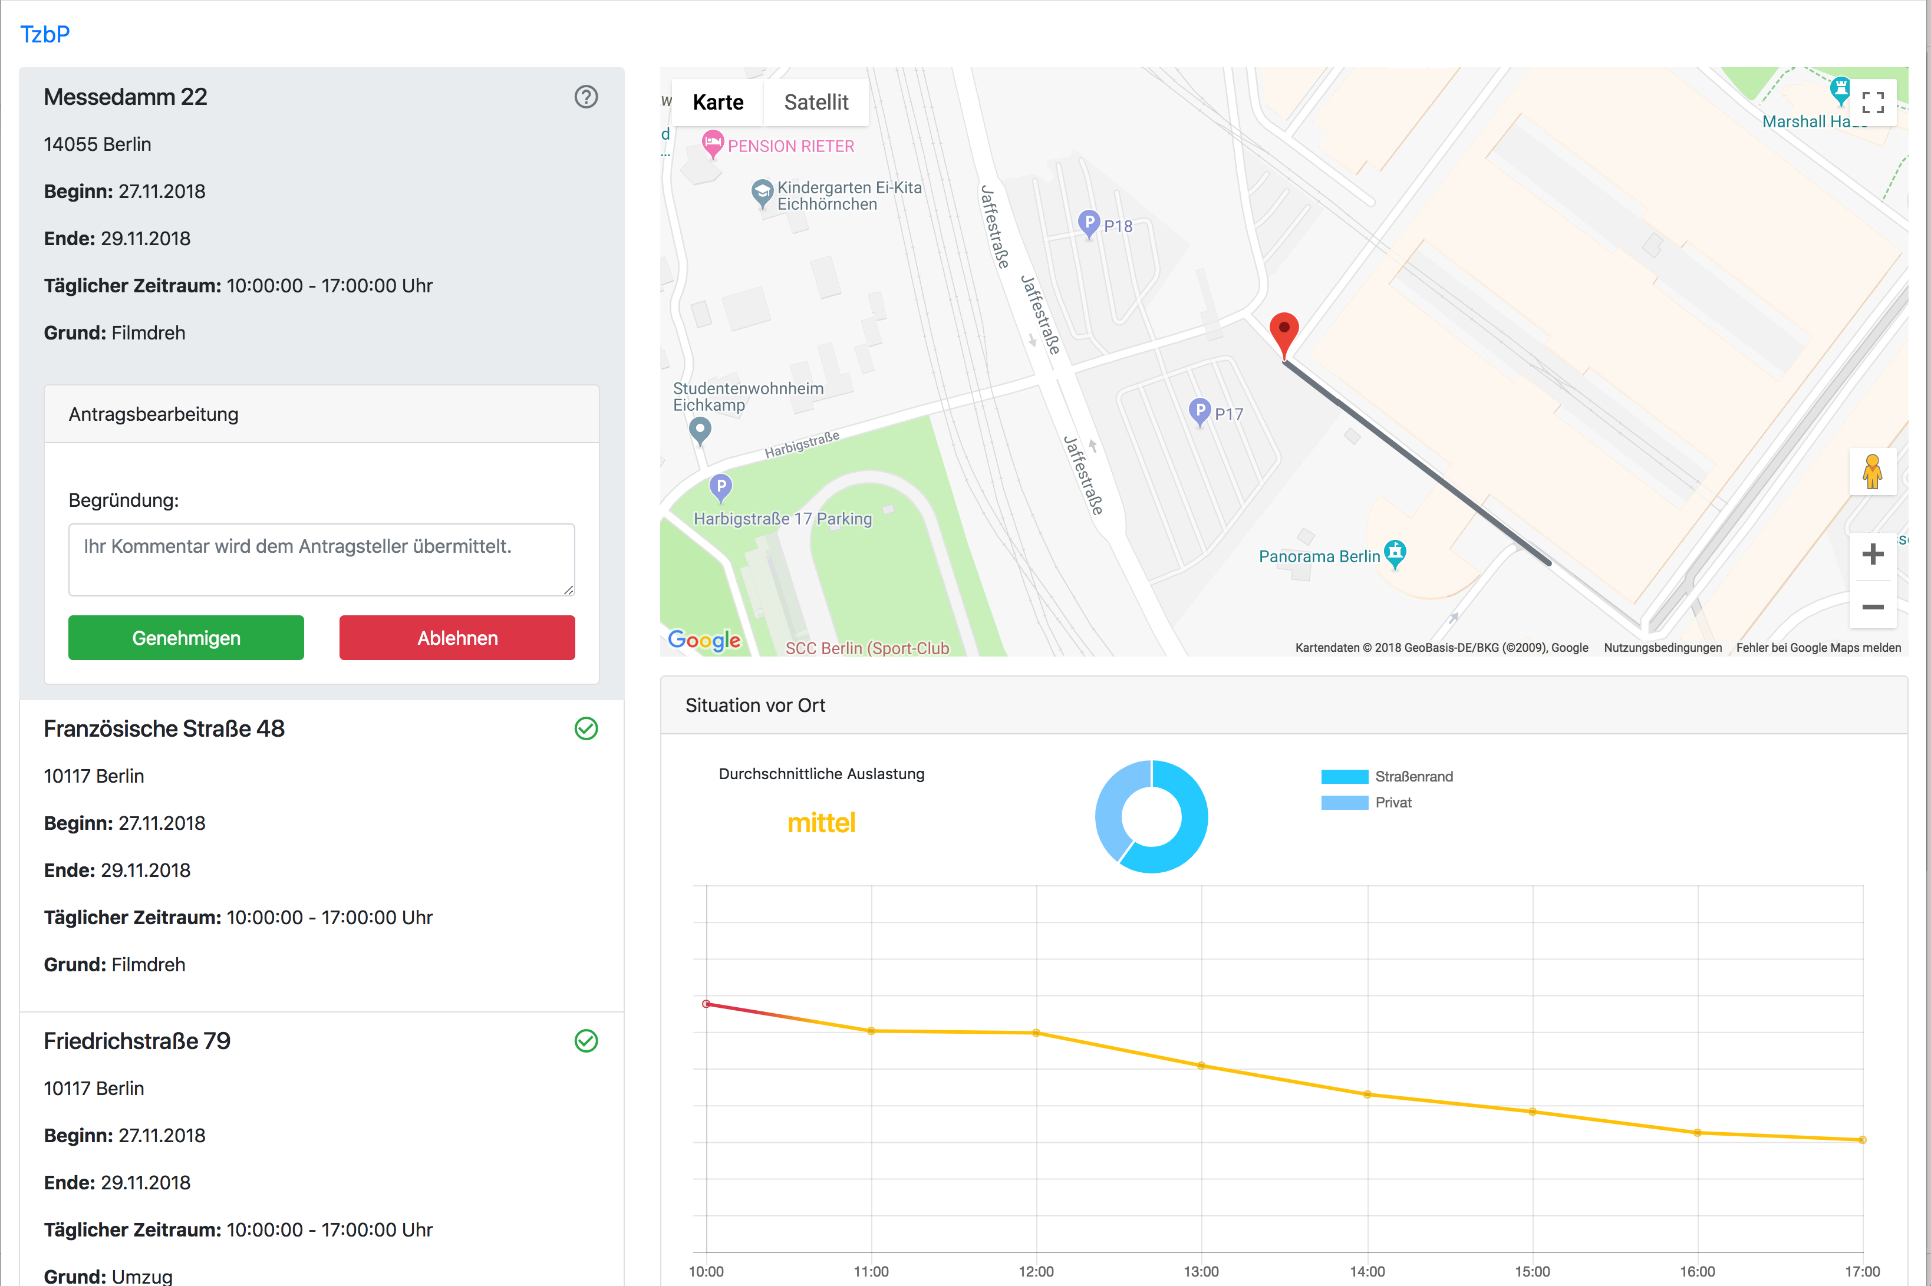Click the help question mark icon

586,97
